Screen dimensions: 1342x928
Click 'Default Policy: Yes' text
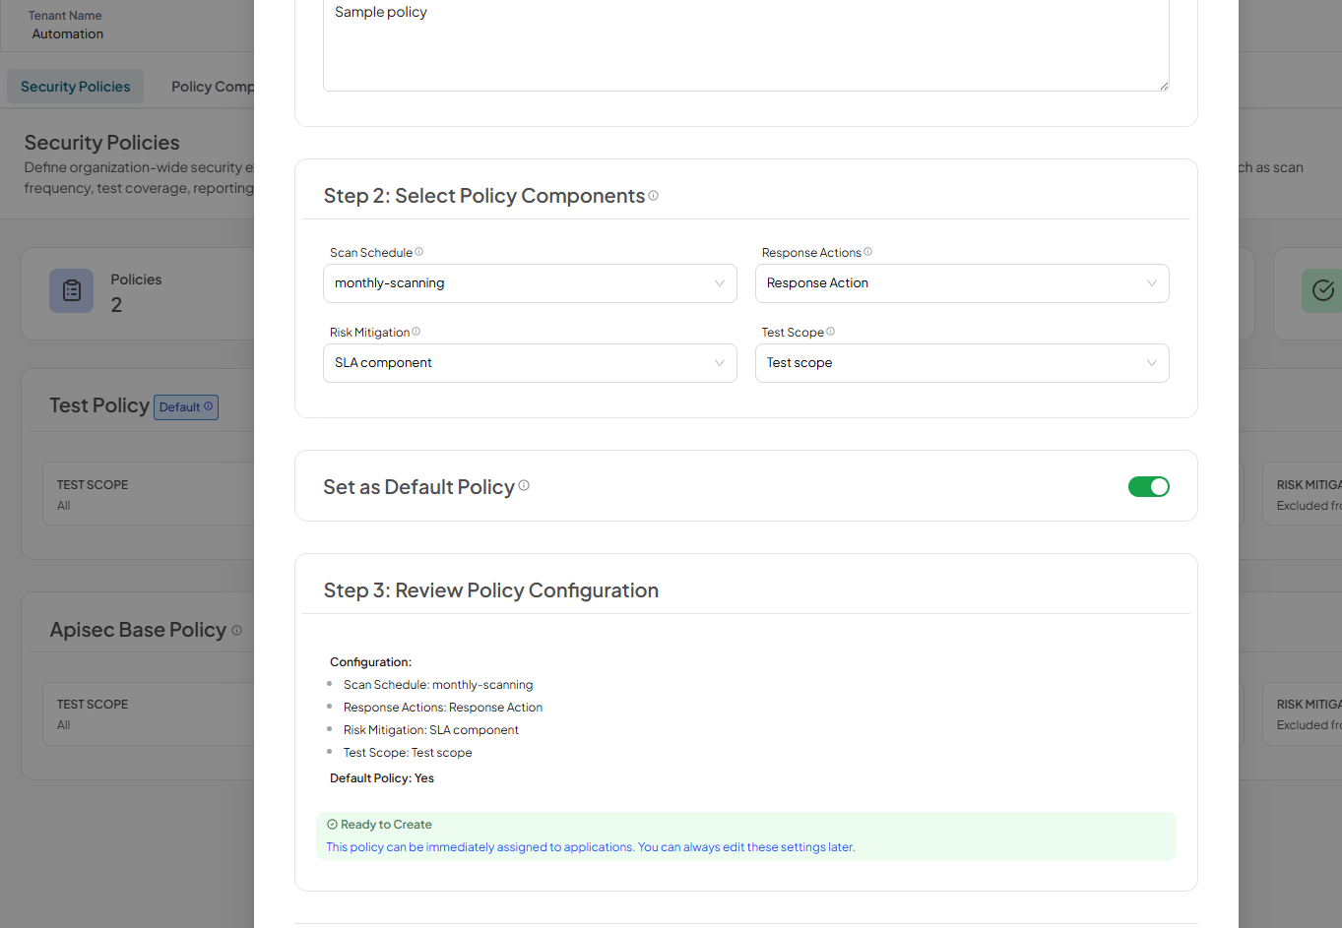click(x=382, y=778)
